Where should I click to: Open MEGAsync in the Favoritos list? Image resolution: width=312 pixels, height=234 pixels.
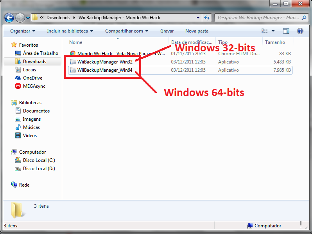[x=34, y=86]
